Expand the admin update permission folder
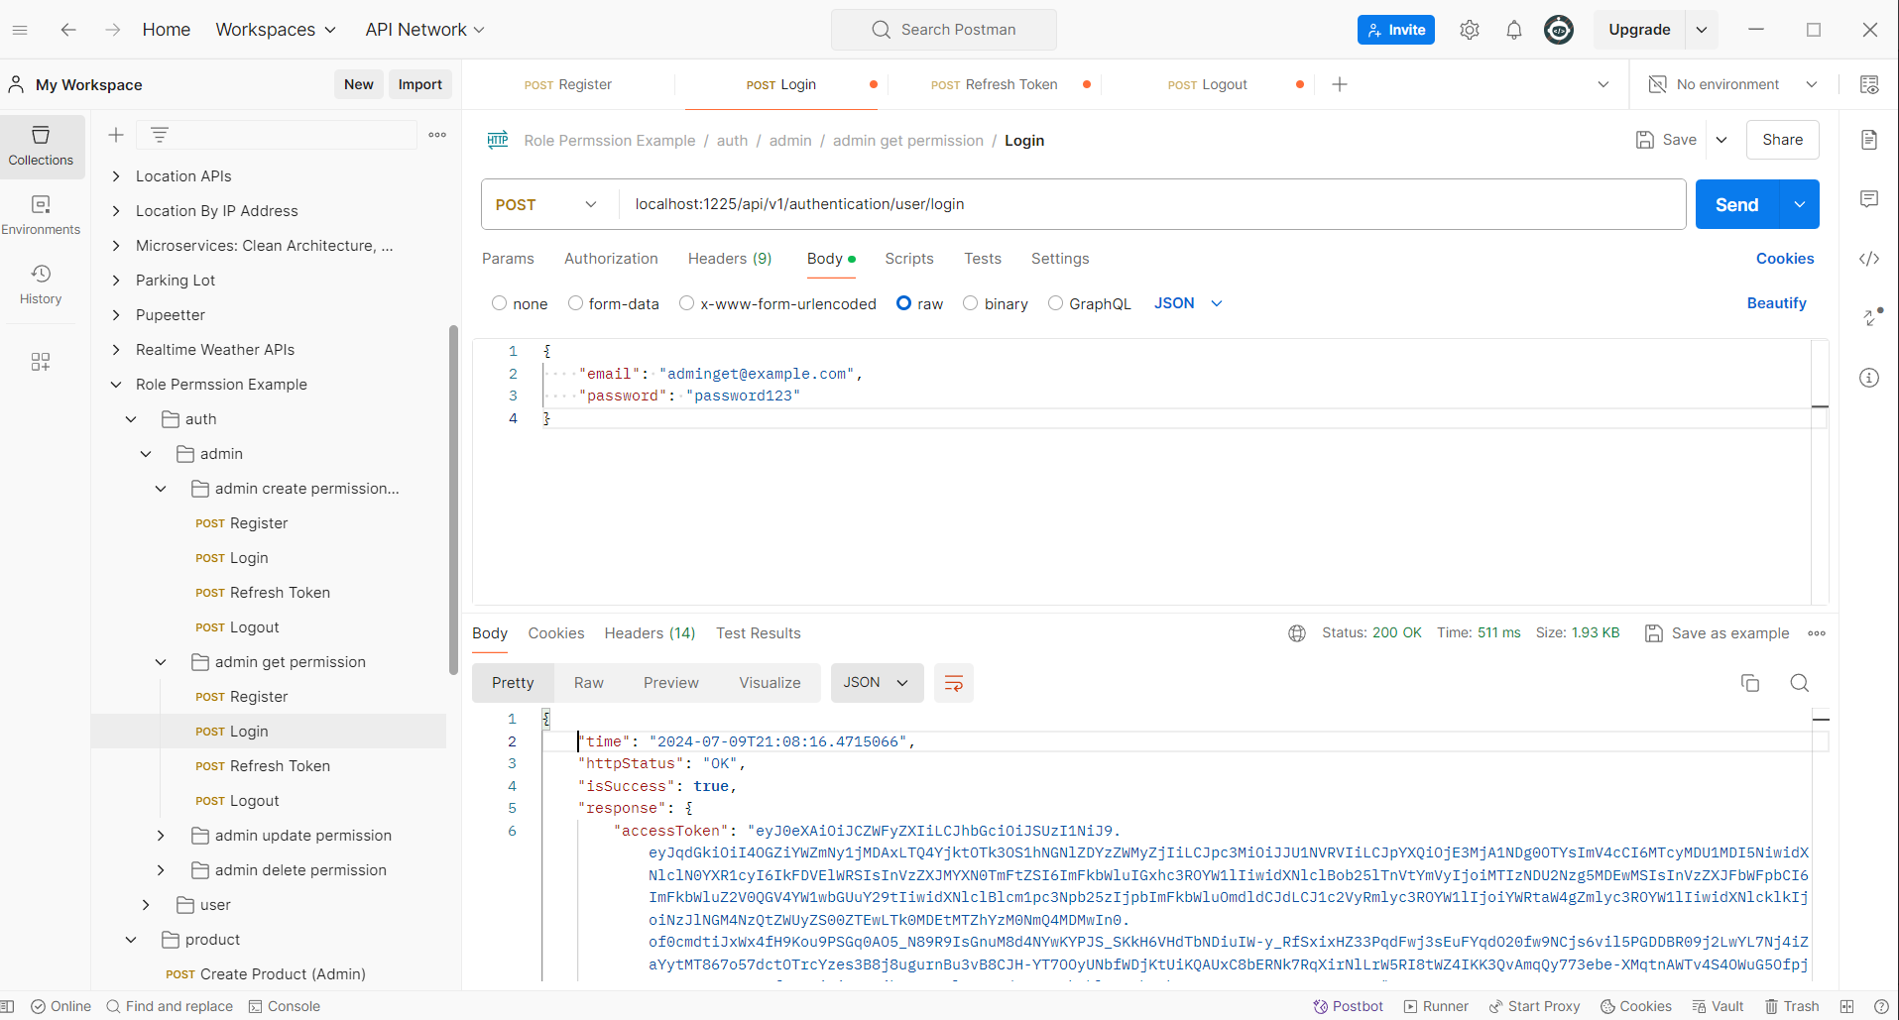This screenshot has height=1020, width=1899. pos(161,836)
